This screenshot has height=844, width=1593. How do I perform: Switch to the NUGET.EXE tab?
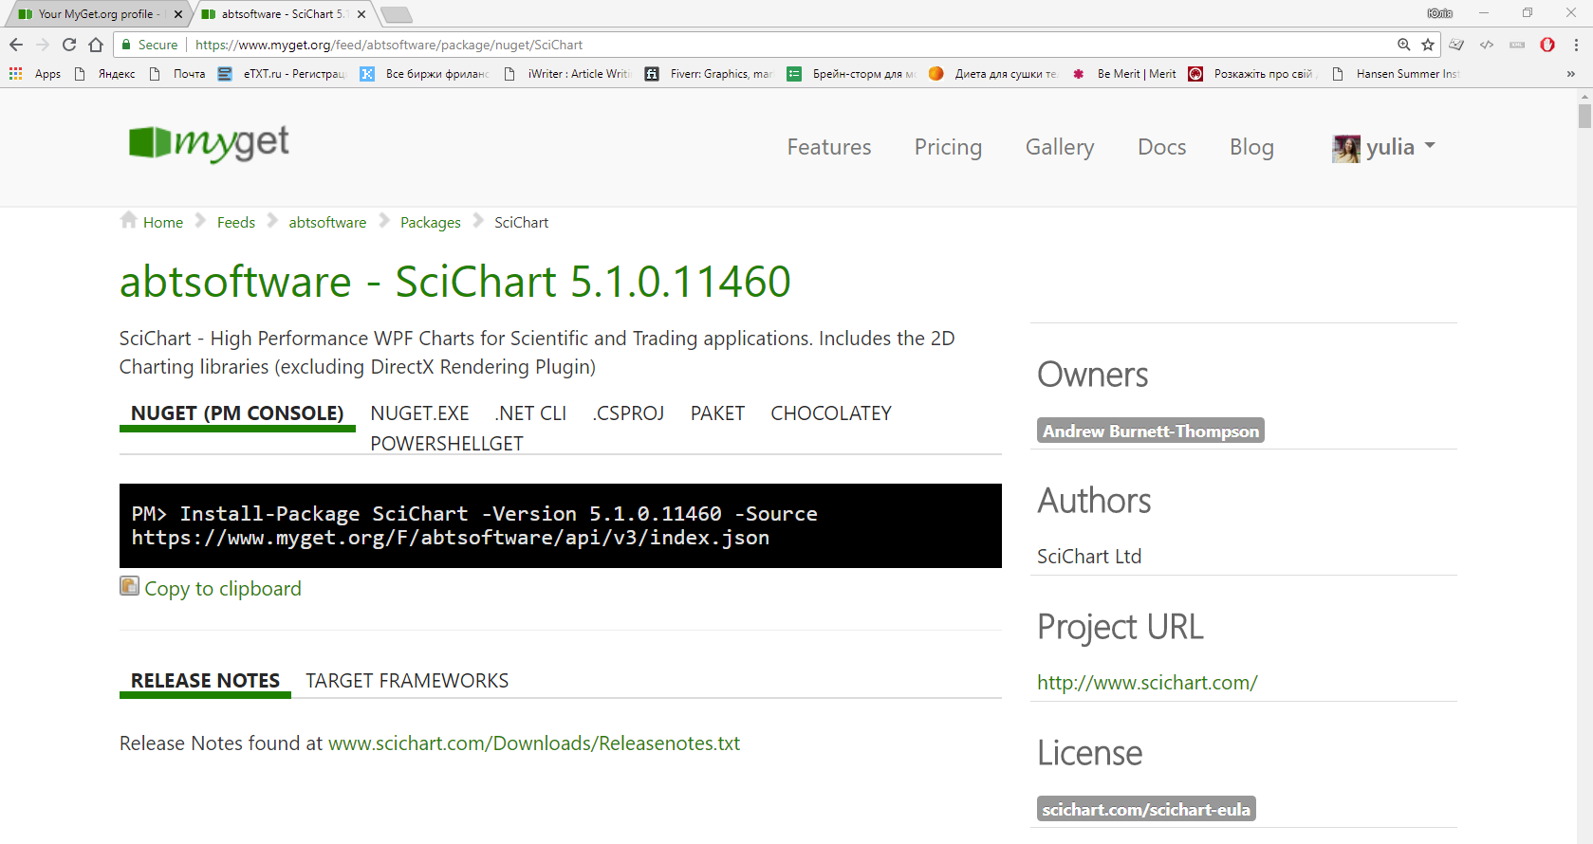[x=420, y=413]
